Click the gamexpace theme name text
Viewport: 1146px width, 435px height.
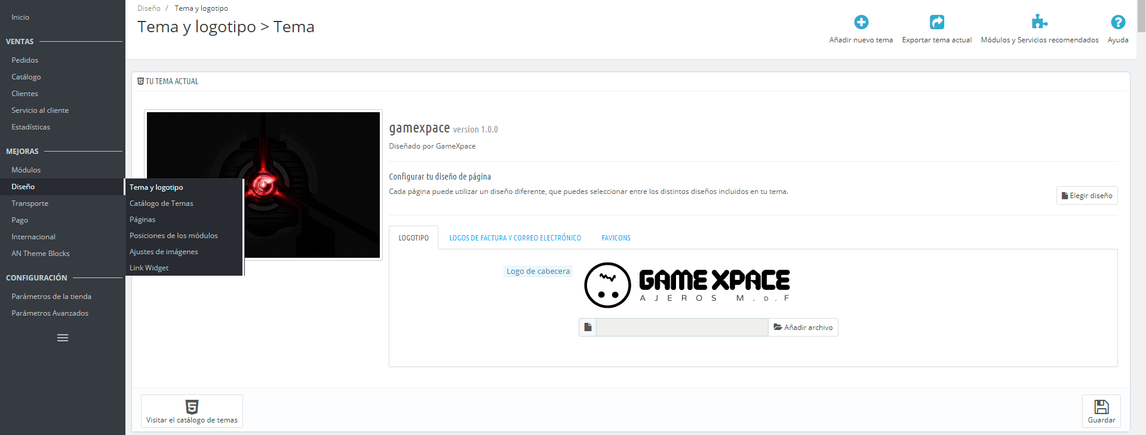coord(419,128)
